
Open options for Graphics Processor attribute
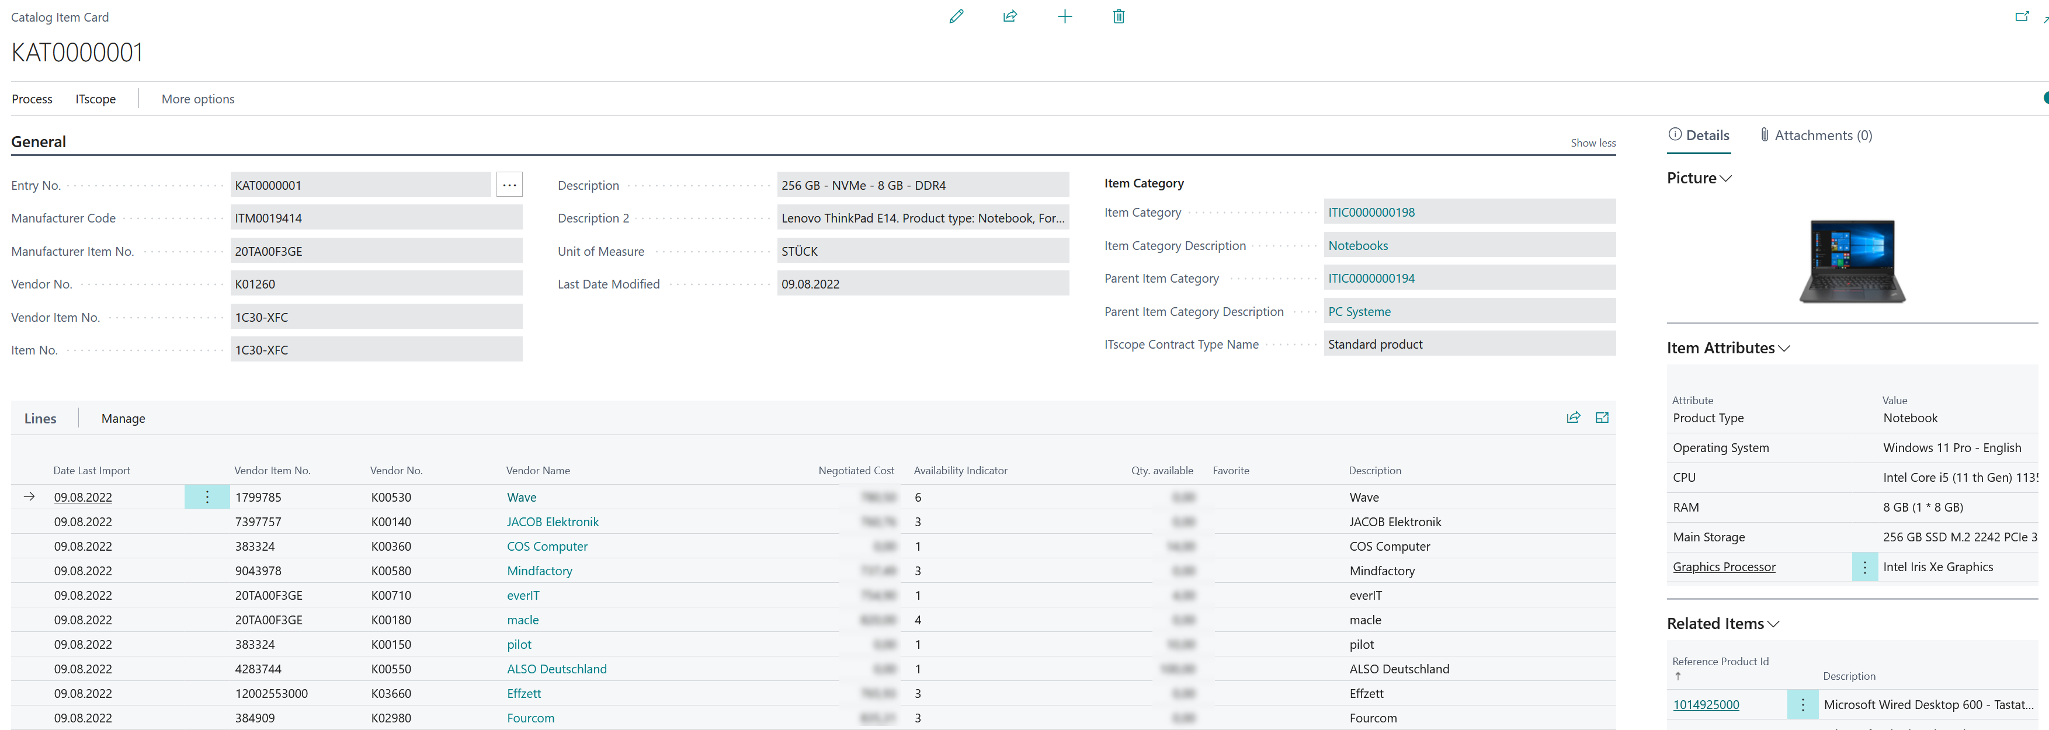click(1864, 567)
